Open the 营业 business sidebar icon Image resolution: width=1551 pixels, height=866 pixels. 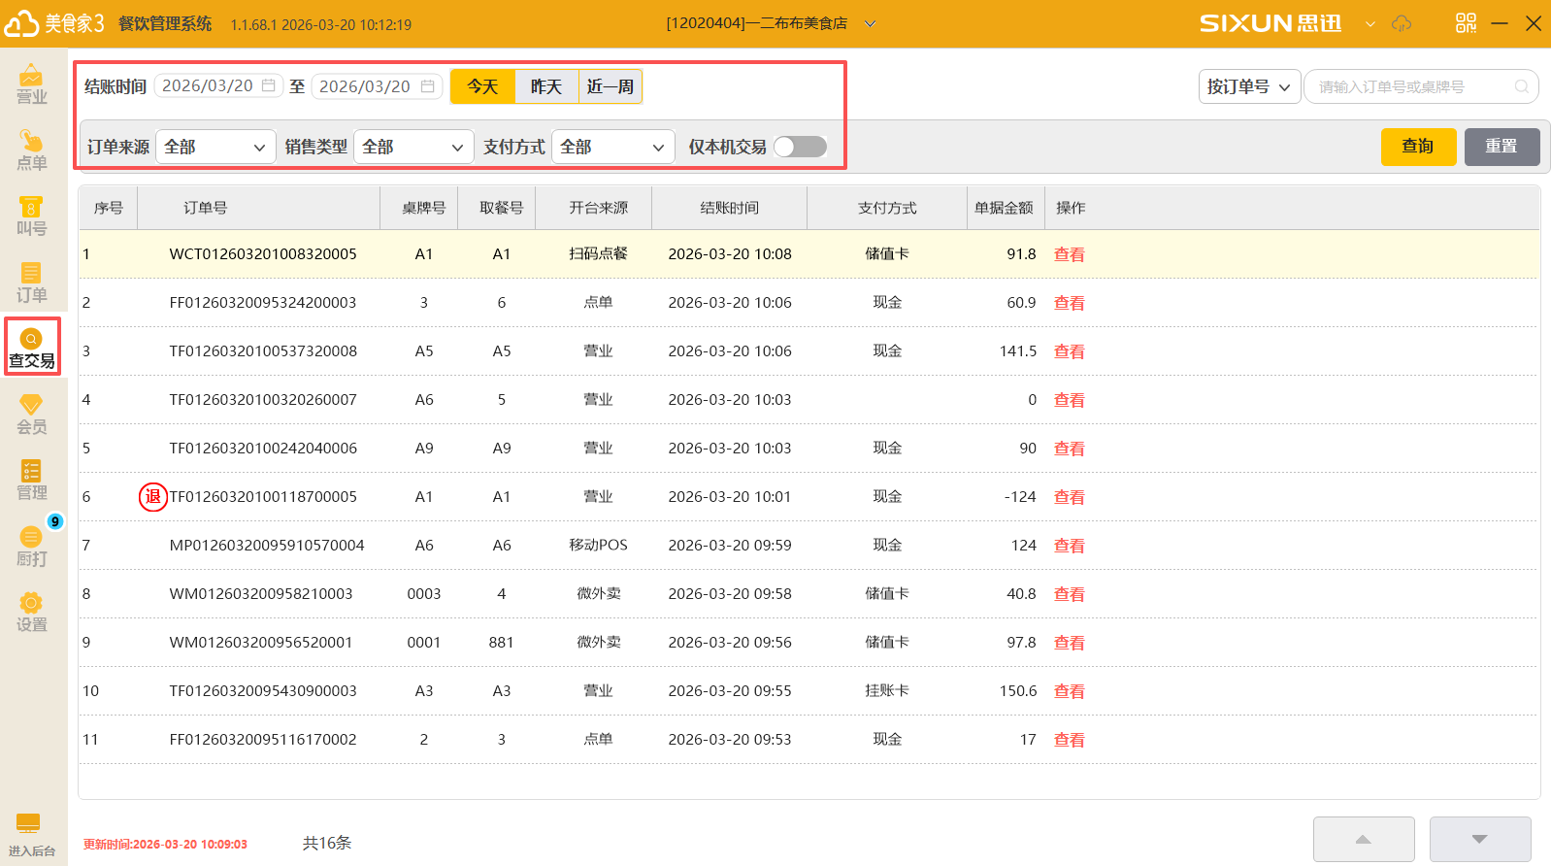(31, 84)
